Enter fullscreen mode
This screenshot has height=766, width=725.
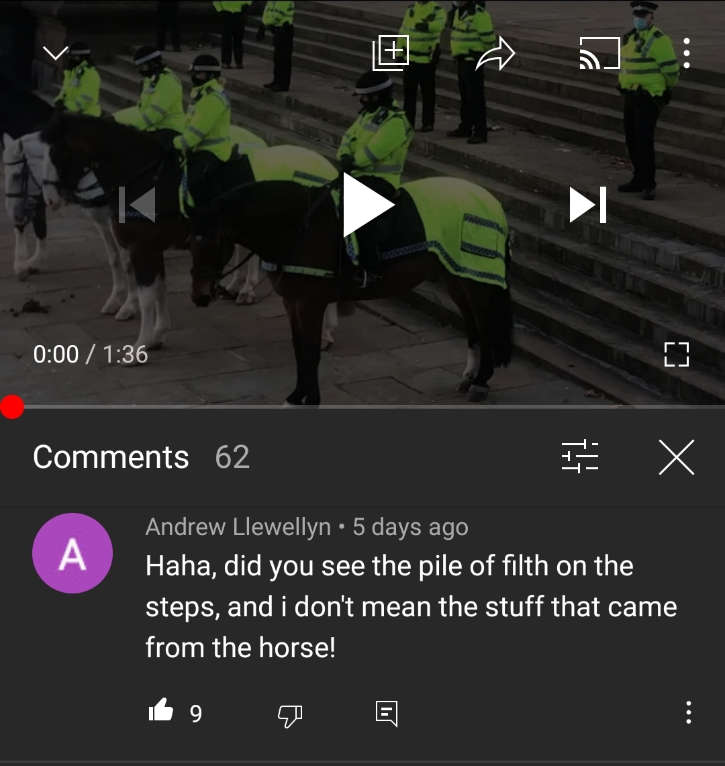coord(677,354)
